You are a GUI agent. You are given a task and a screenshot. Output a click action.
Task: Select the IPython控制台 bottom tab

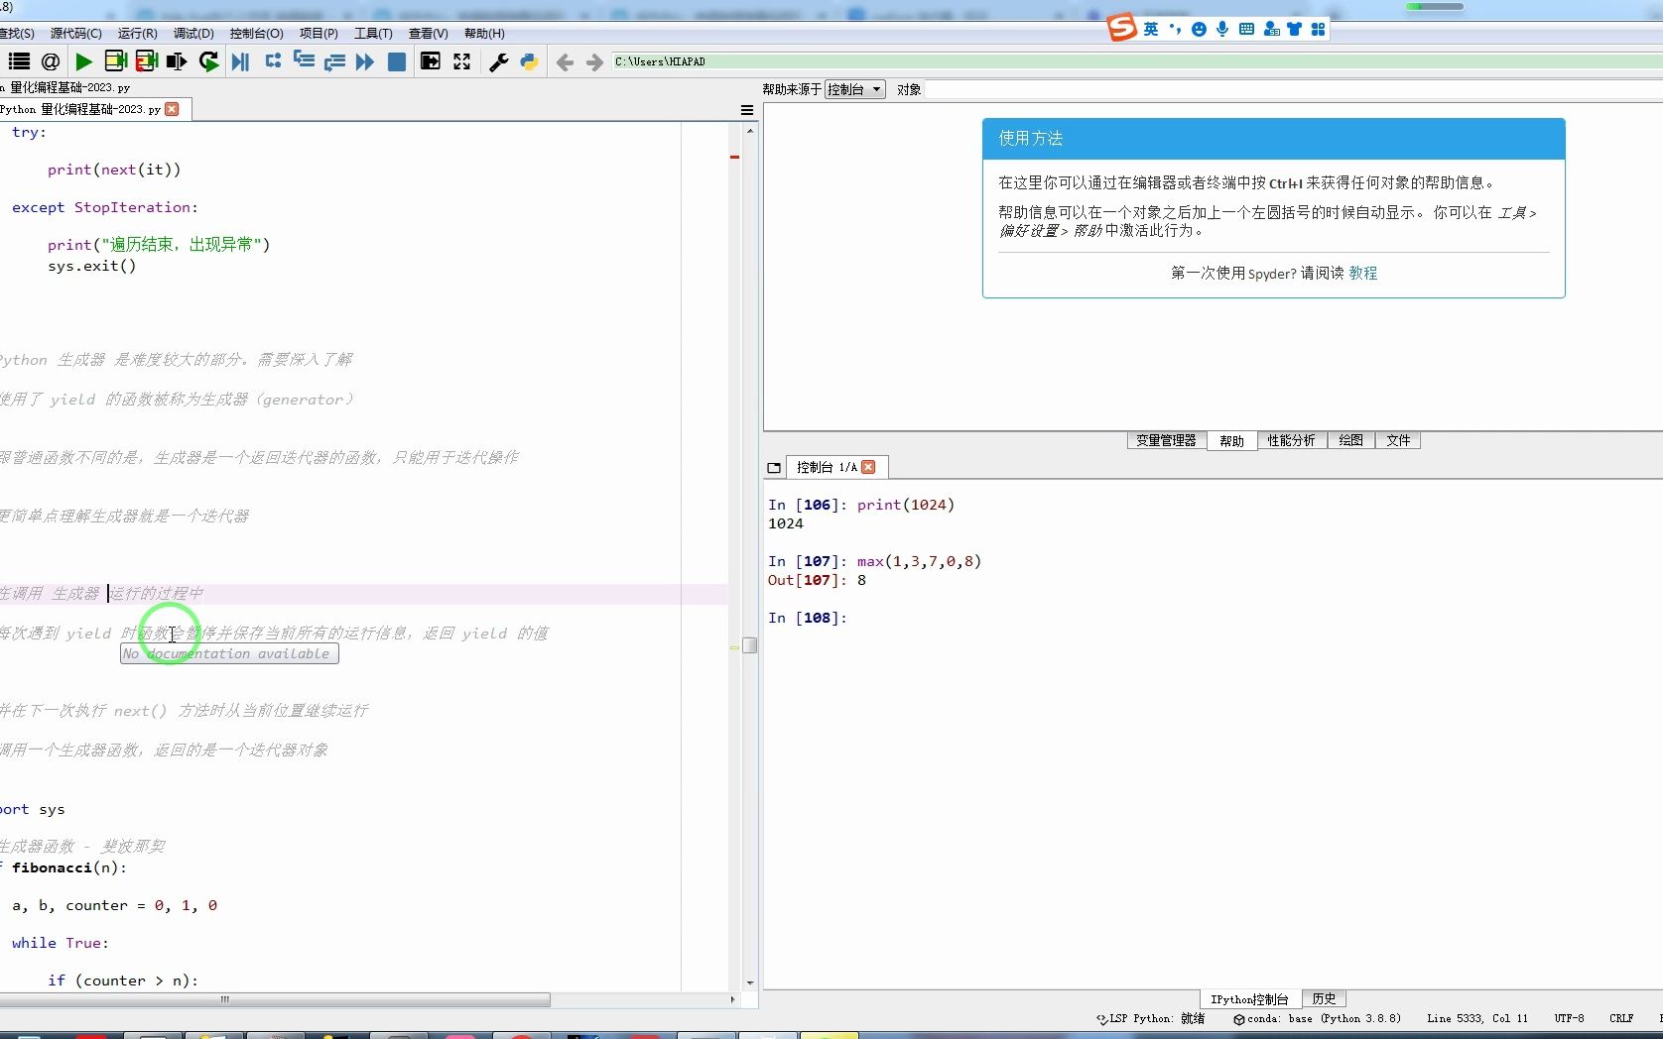pyautogui.click(x=1249, y=999)
